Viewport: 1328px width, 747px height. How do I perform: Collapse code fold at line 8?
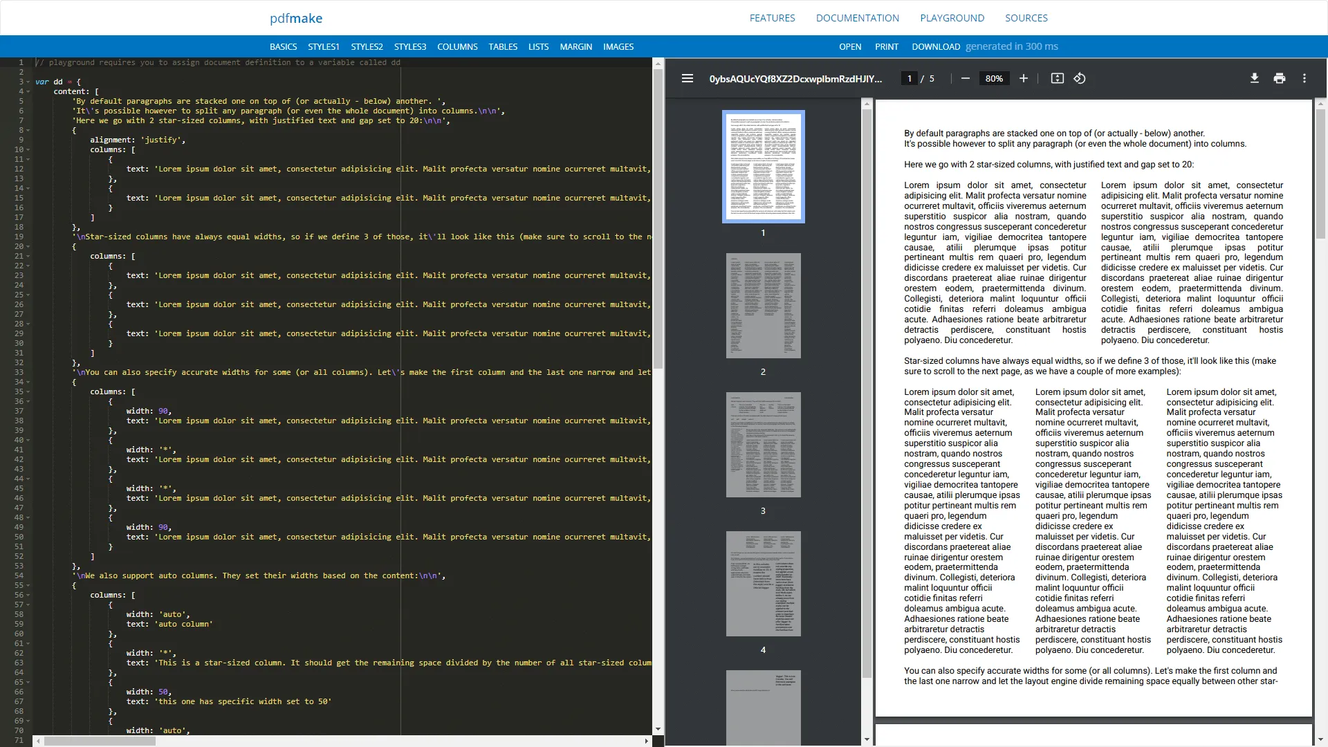point(28,130)
